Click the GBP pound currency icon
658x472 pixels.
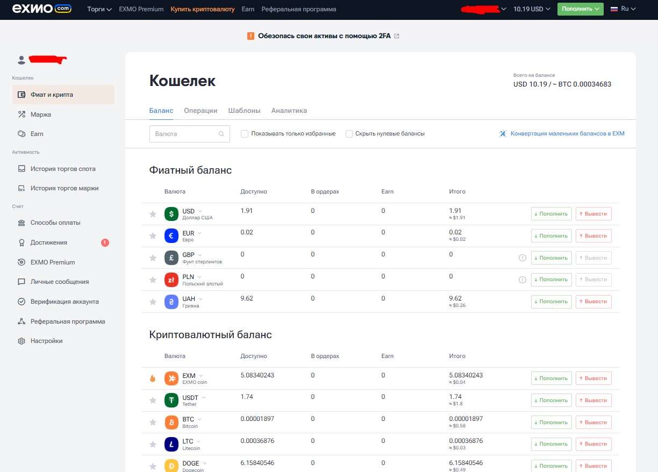171,258
